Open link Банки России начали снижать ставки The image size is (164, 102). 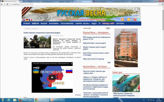pyautogui.click(x=96, y=54)
